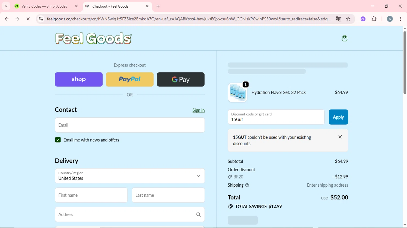The image size is (407, 228).
Task: Click the −$12.99 discount amount
Action: 340,177
